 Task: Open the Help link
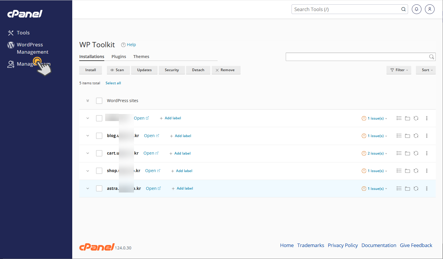coord(128,45)
